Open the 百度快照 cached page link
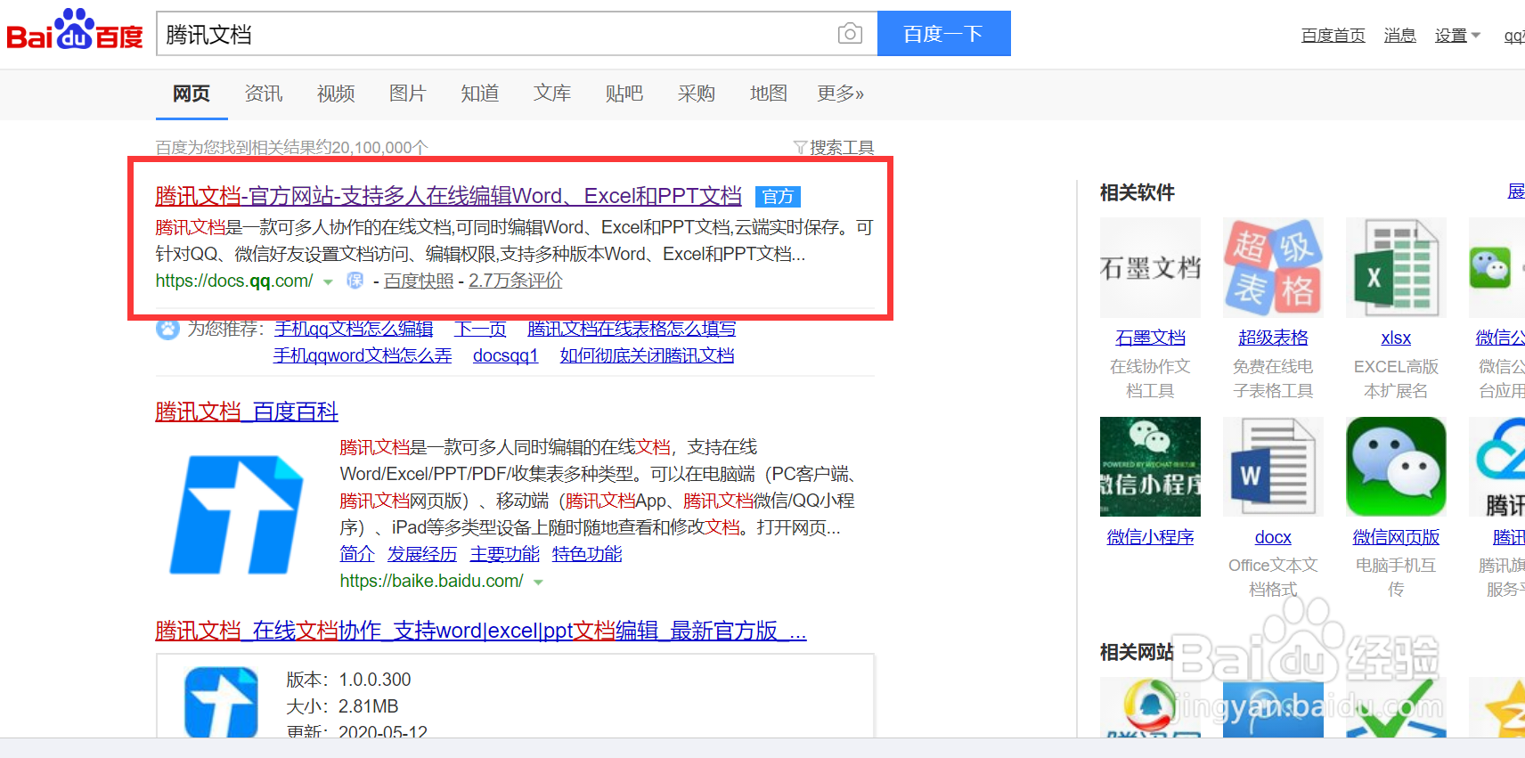Viewport: 1525px width, 758px height. (x=419, y=281)
